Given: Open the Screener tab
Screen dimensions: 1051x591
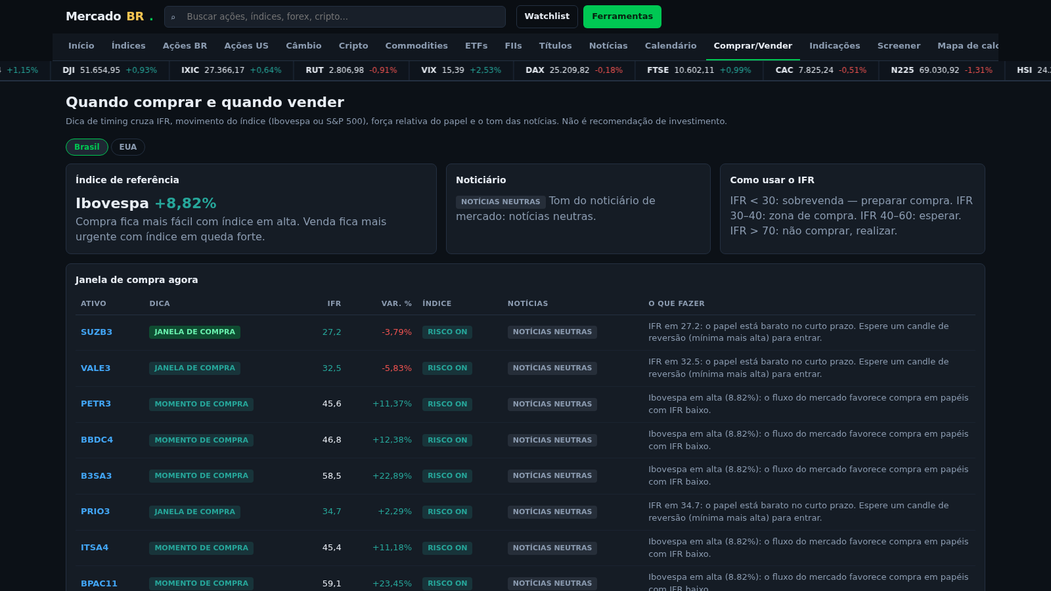Looking at the screenshot, I should 899,46.
